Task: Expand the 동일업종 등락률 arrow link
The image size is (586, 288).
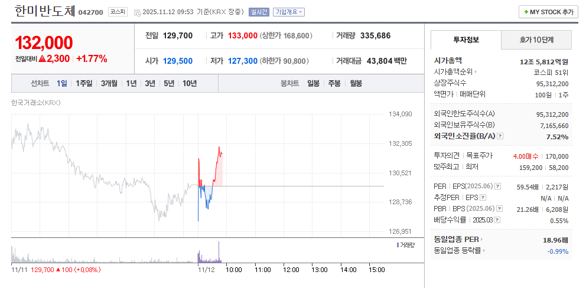Action: point(484,251)
